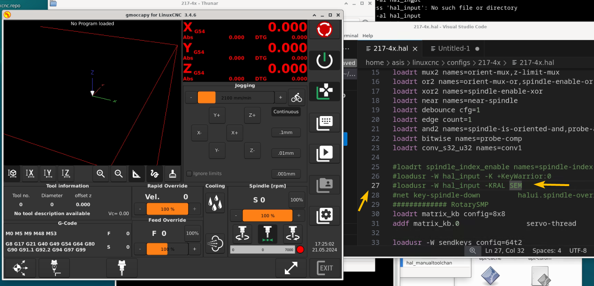This screenshot has height=286, width=594.
Task: Open the gmoccapy settings page gear icon
Action: 324,215
